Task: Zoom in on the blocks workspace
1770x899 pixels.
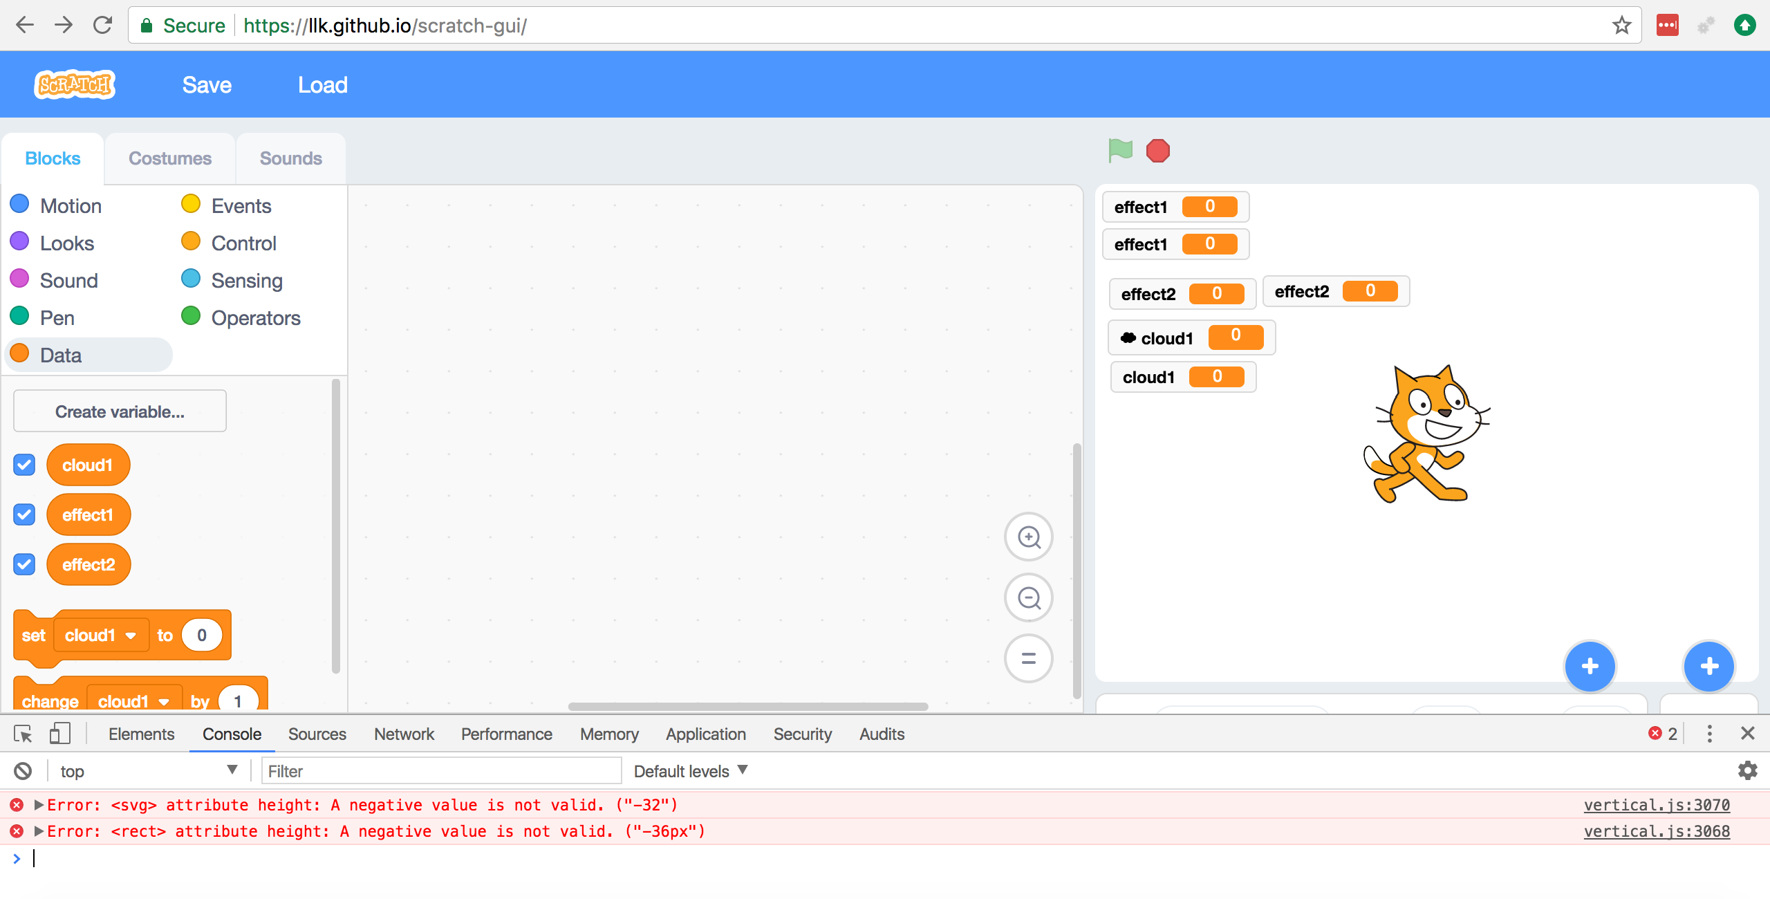Action: click(1028, 537)
